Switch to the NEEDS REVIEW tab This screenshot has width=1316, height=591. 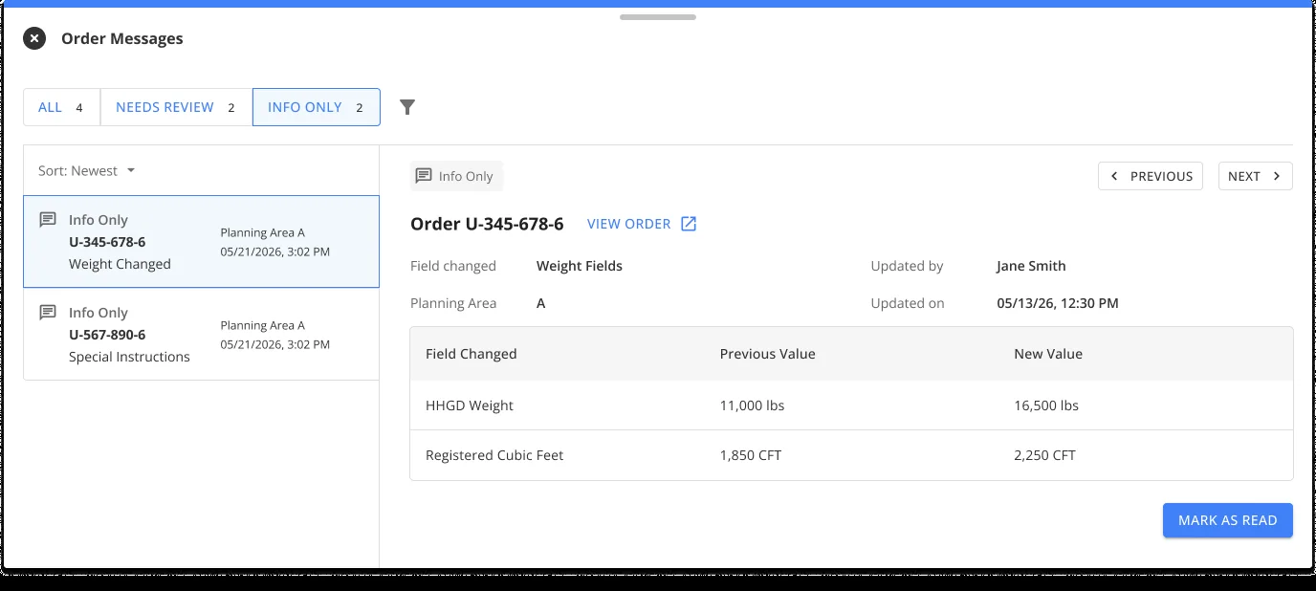coord(176,107)
